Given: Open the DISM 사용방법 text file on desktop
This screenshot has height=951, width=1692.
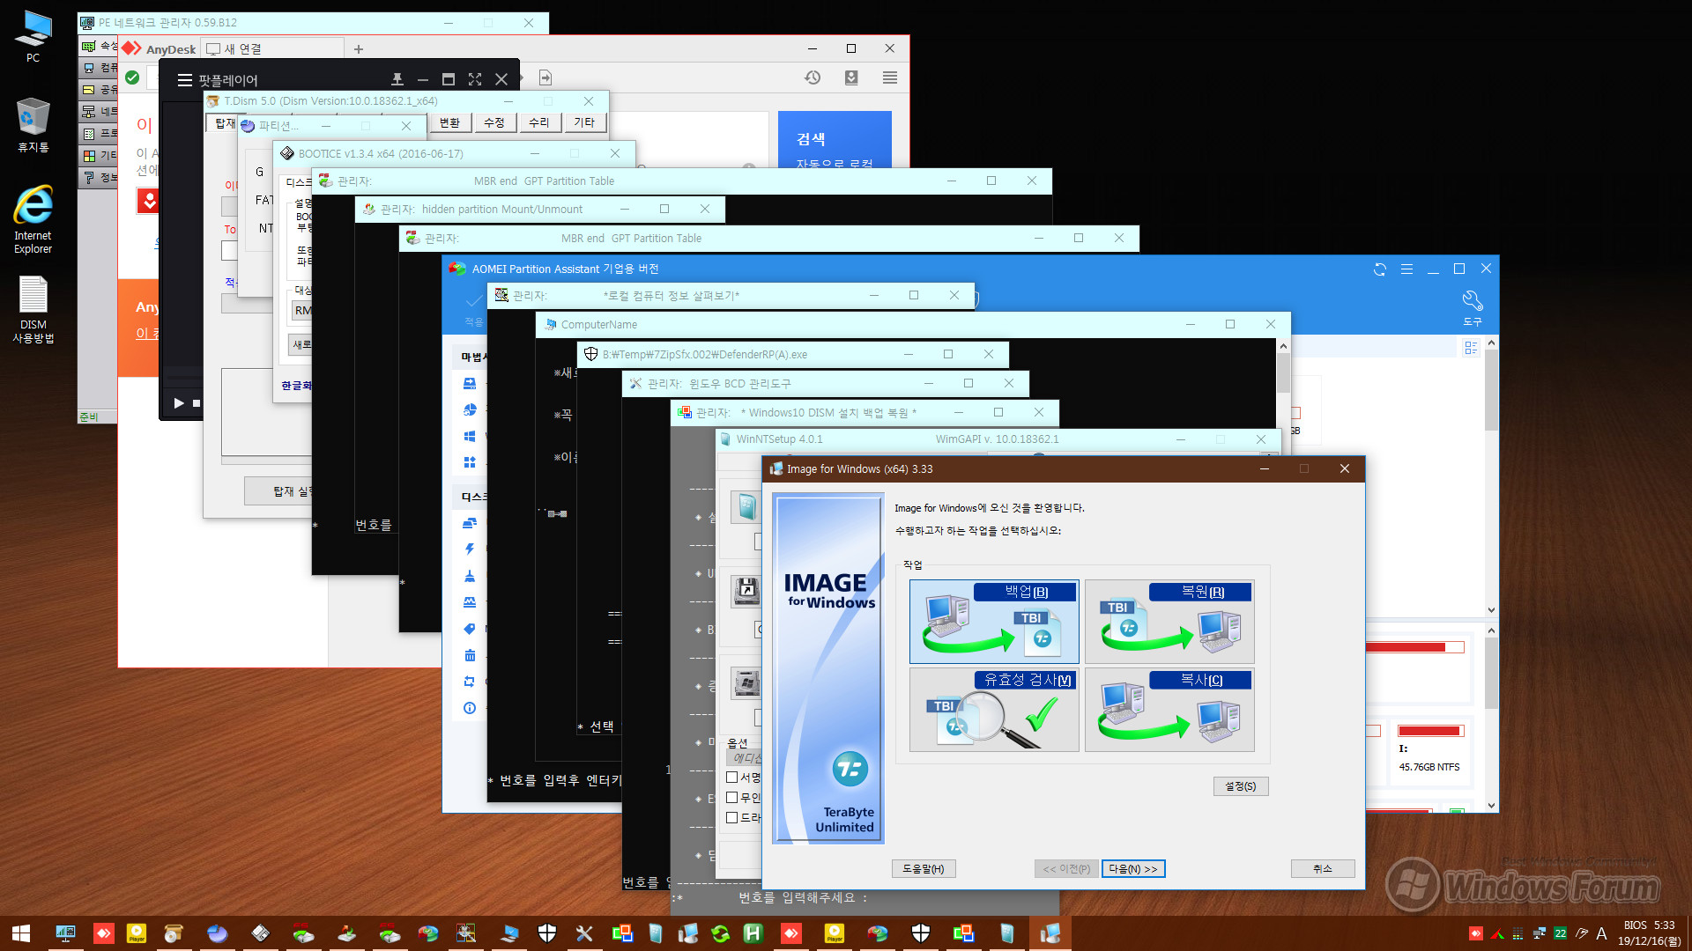Looking at the screenshot, I should [33, 310].
